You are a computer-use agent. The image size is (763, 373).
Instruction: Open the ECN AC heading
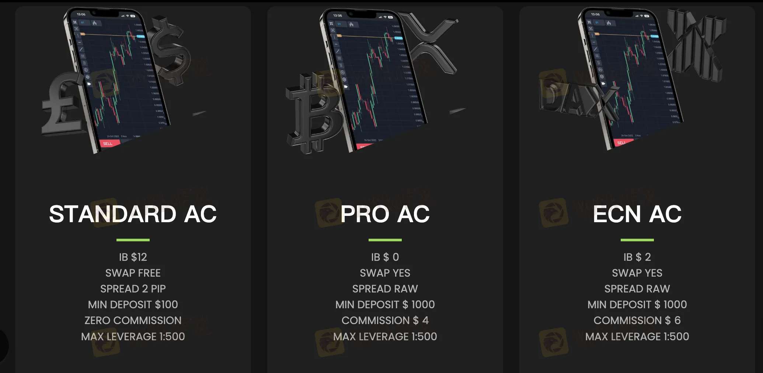click(x=637, y=214)
